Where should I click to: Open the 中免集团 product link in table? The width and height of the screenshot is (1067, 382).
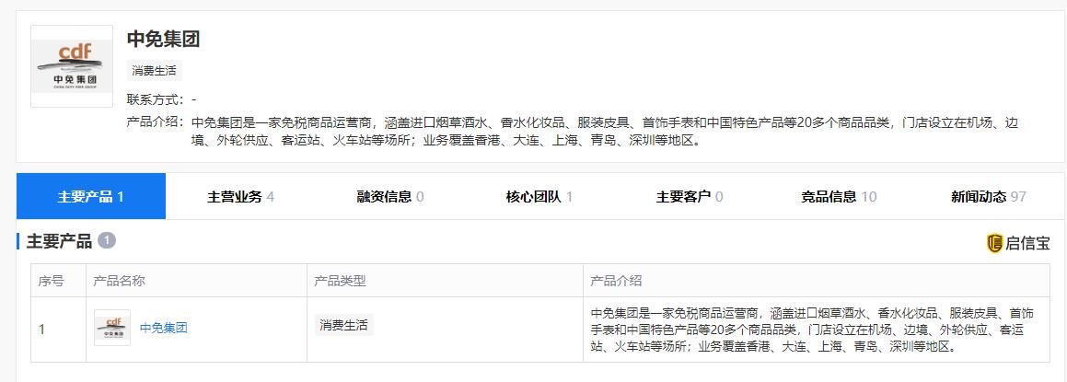coord(163,328)
